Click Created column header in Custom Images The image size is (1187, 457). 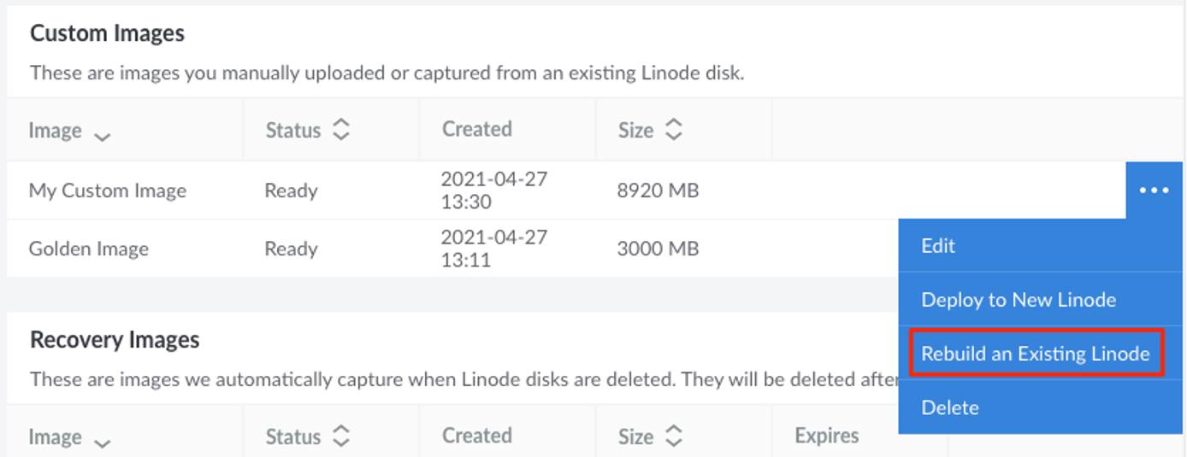click(x=476, y=129)
